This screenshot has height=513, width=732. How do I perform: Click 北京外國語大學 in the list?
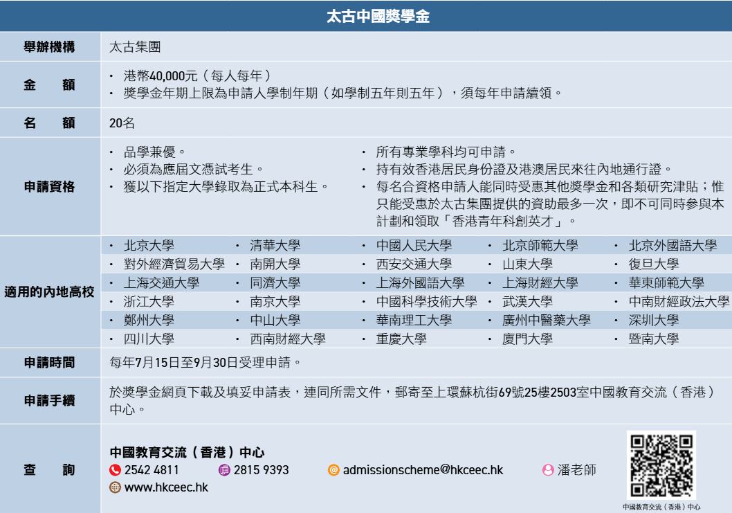coord(672,246)
